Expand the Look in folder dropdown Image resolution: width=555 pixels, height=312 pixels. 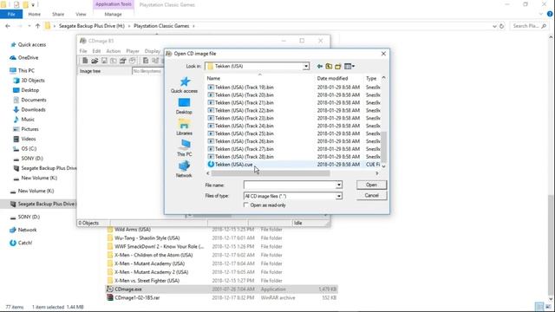306,67
